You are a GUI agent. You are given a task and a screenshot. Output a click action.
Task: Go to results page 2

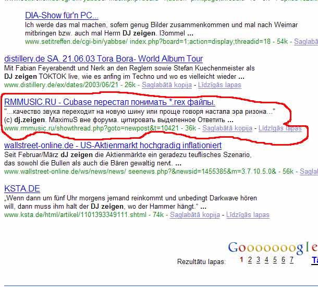point(250,260)
